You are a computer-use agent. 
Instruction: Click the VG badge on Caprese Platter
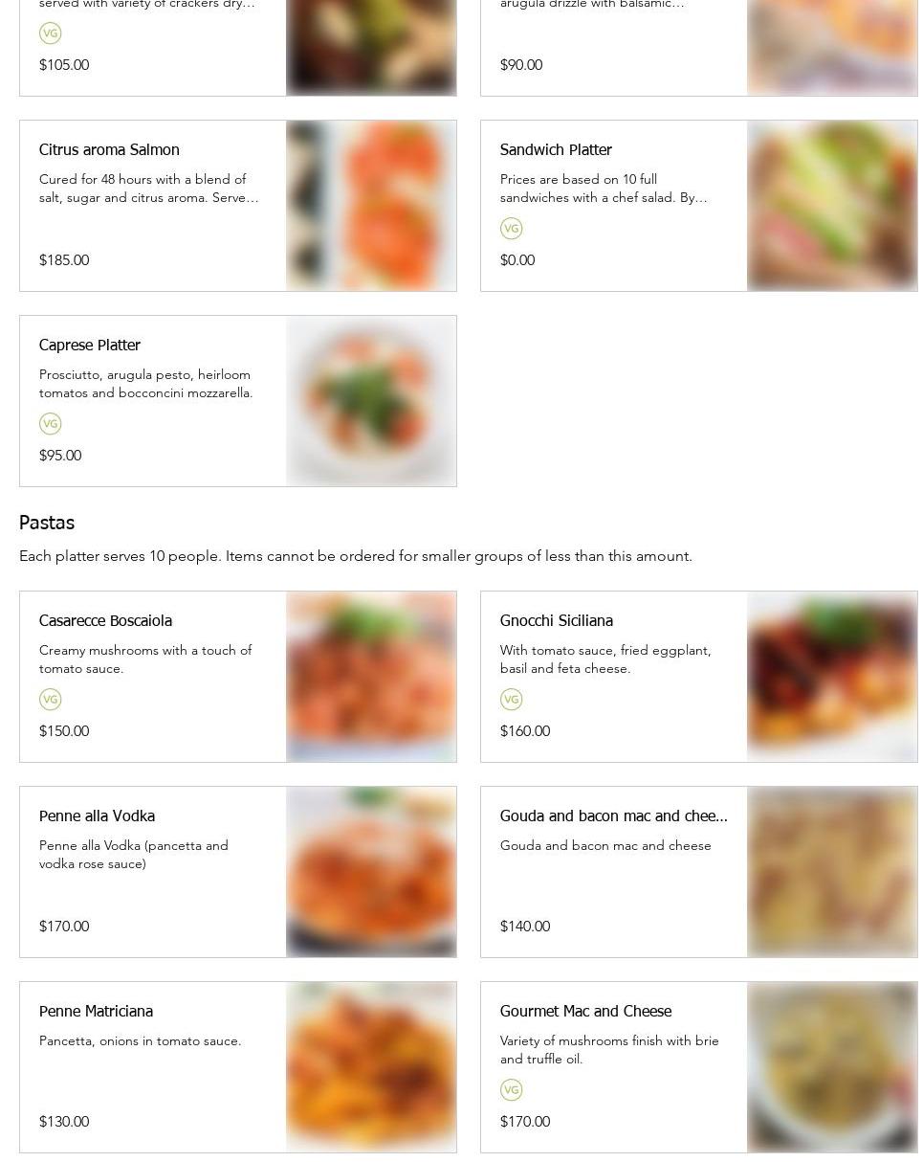50,424
